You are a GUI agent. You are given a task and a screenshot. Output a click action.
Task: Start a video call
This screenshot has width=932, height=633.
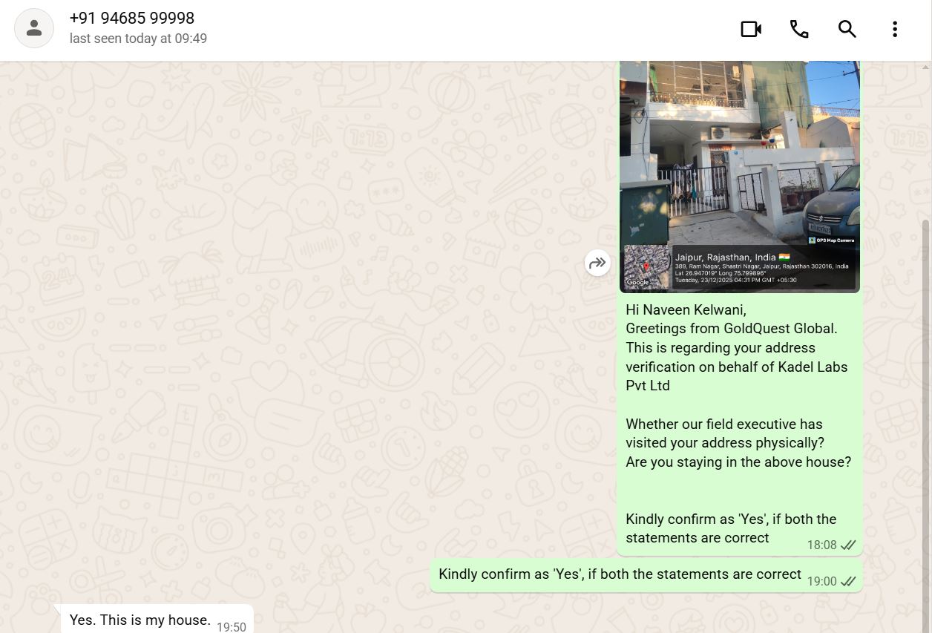(x=751, y=29)
